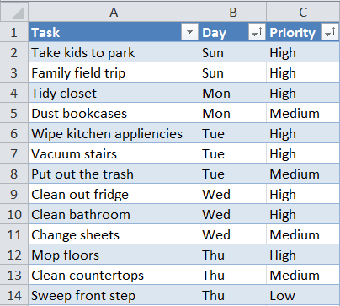This screenshot has height=306, width=340.
Task: Select the Mon cell for Dust bookcases
Action: click(x=232, y=113)
